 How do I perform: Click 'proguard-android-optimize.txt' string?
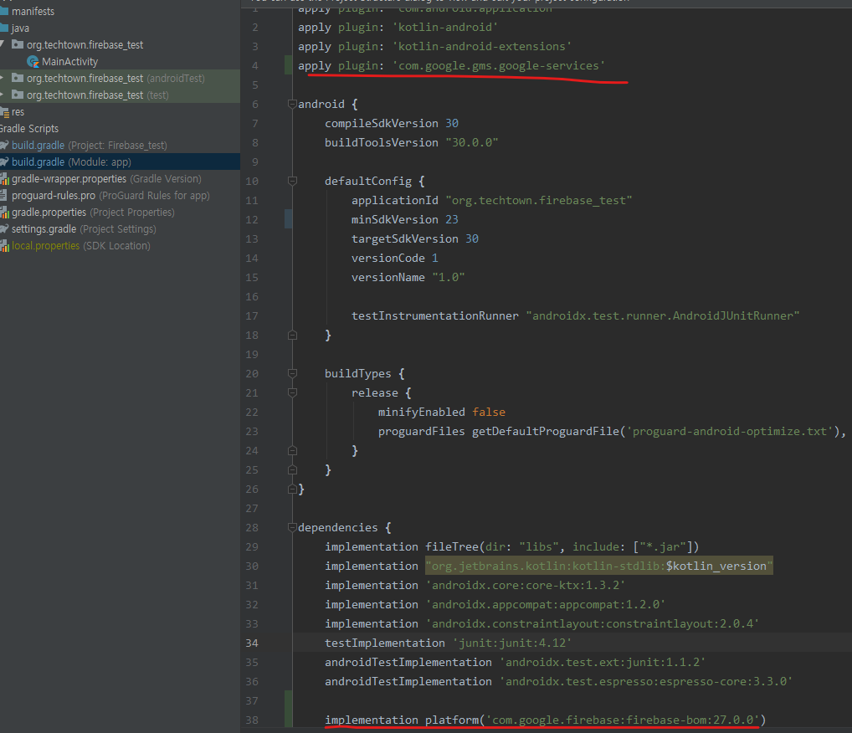[729, 432]
